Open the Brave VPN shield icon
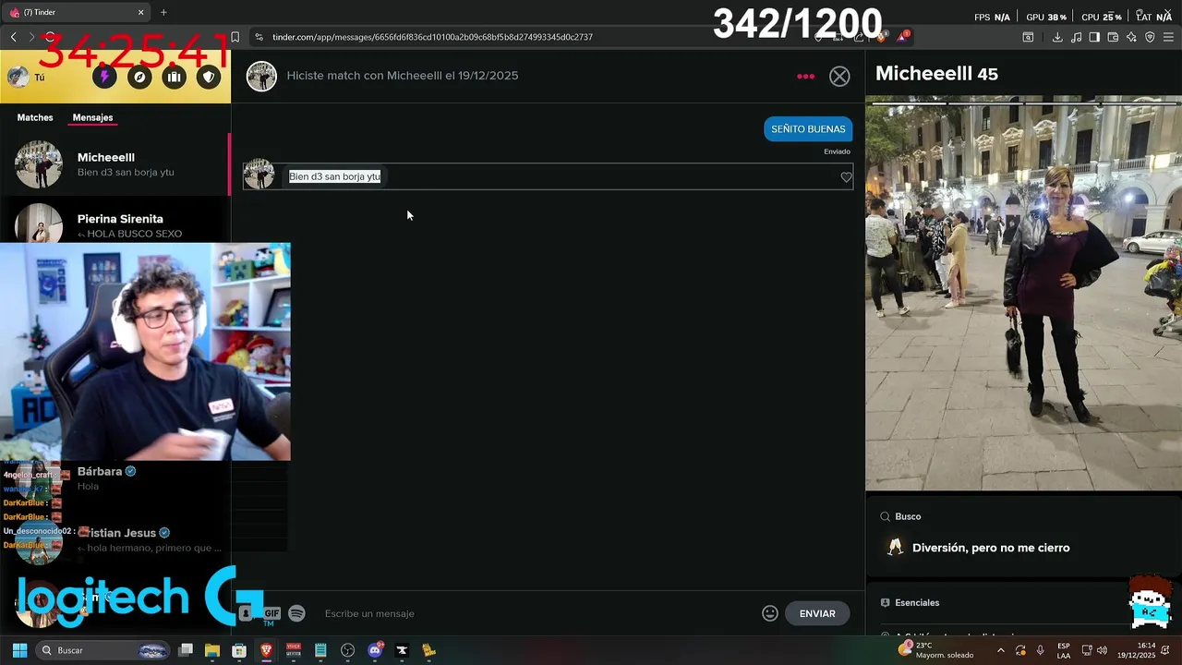 [x=1150, y=37]
